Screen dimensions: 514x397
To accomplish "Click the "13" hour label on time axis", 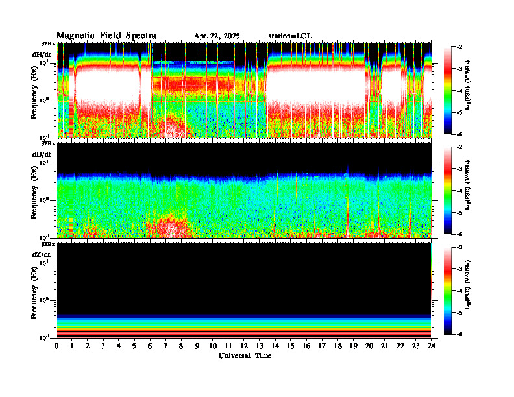I will (260, 346).
